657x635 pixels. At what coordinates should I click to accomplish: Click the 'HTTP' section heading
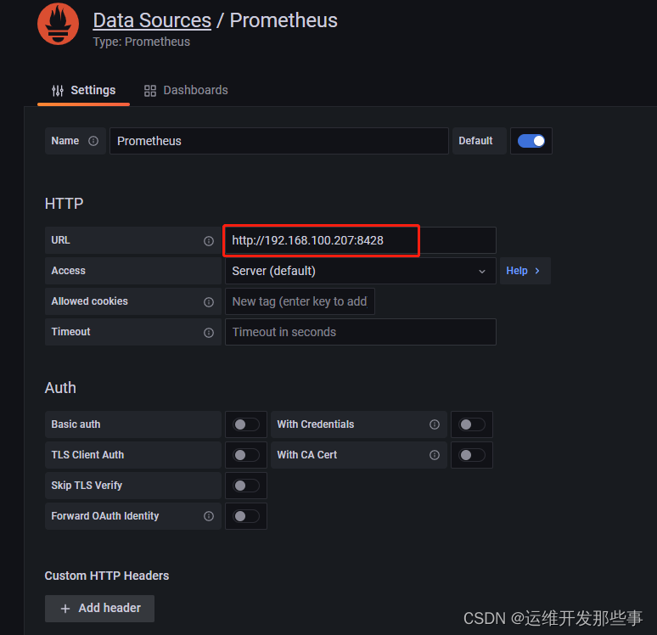click(x=65, y=204)
